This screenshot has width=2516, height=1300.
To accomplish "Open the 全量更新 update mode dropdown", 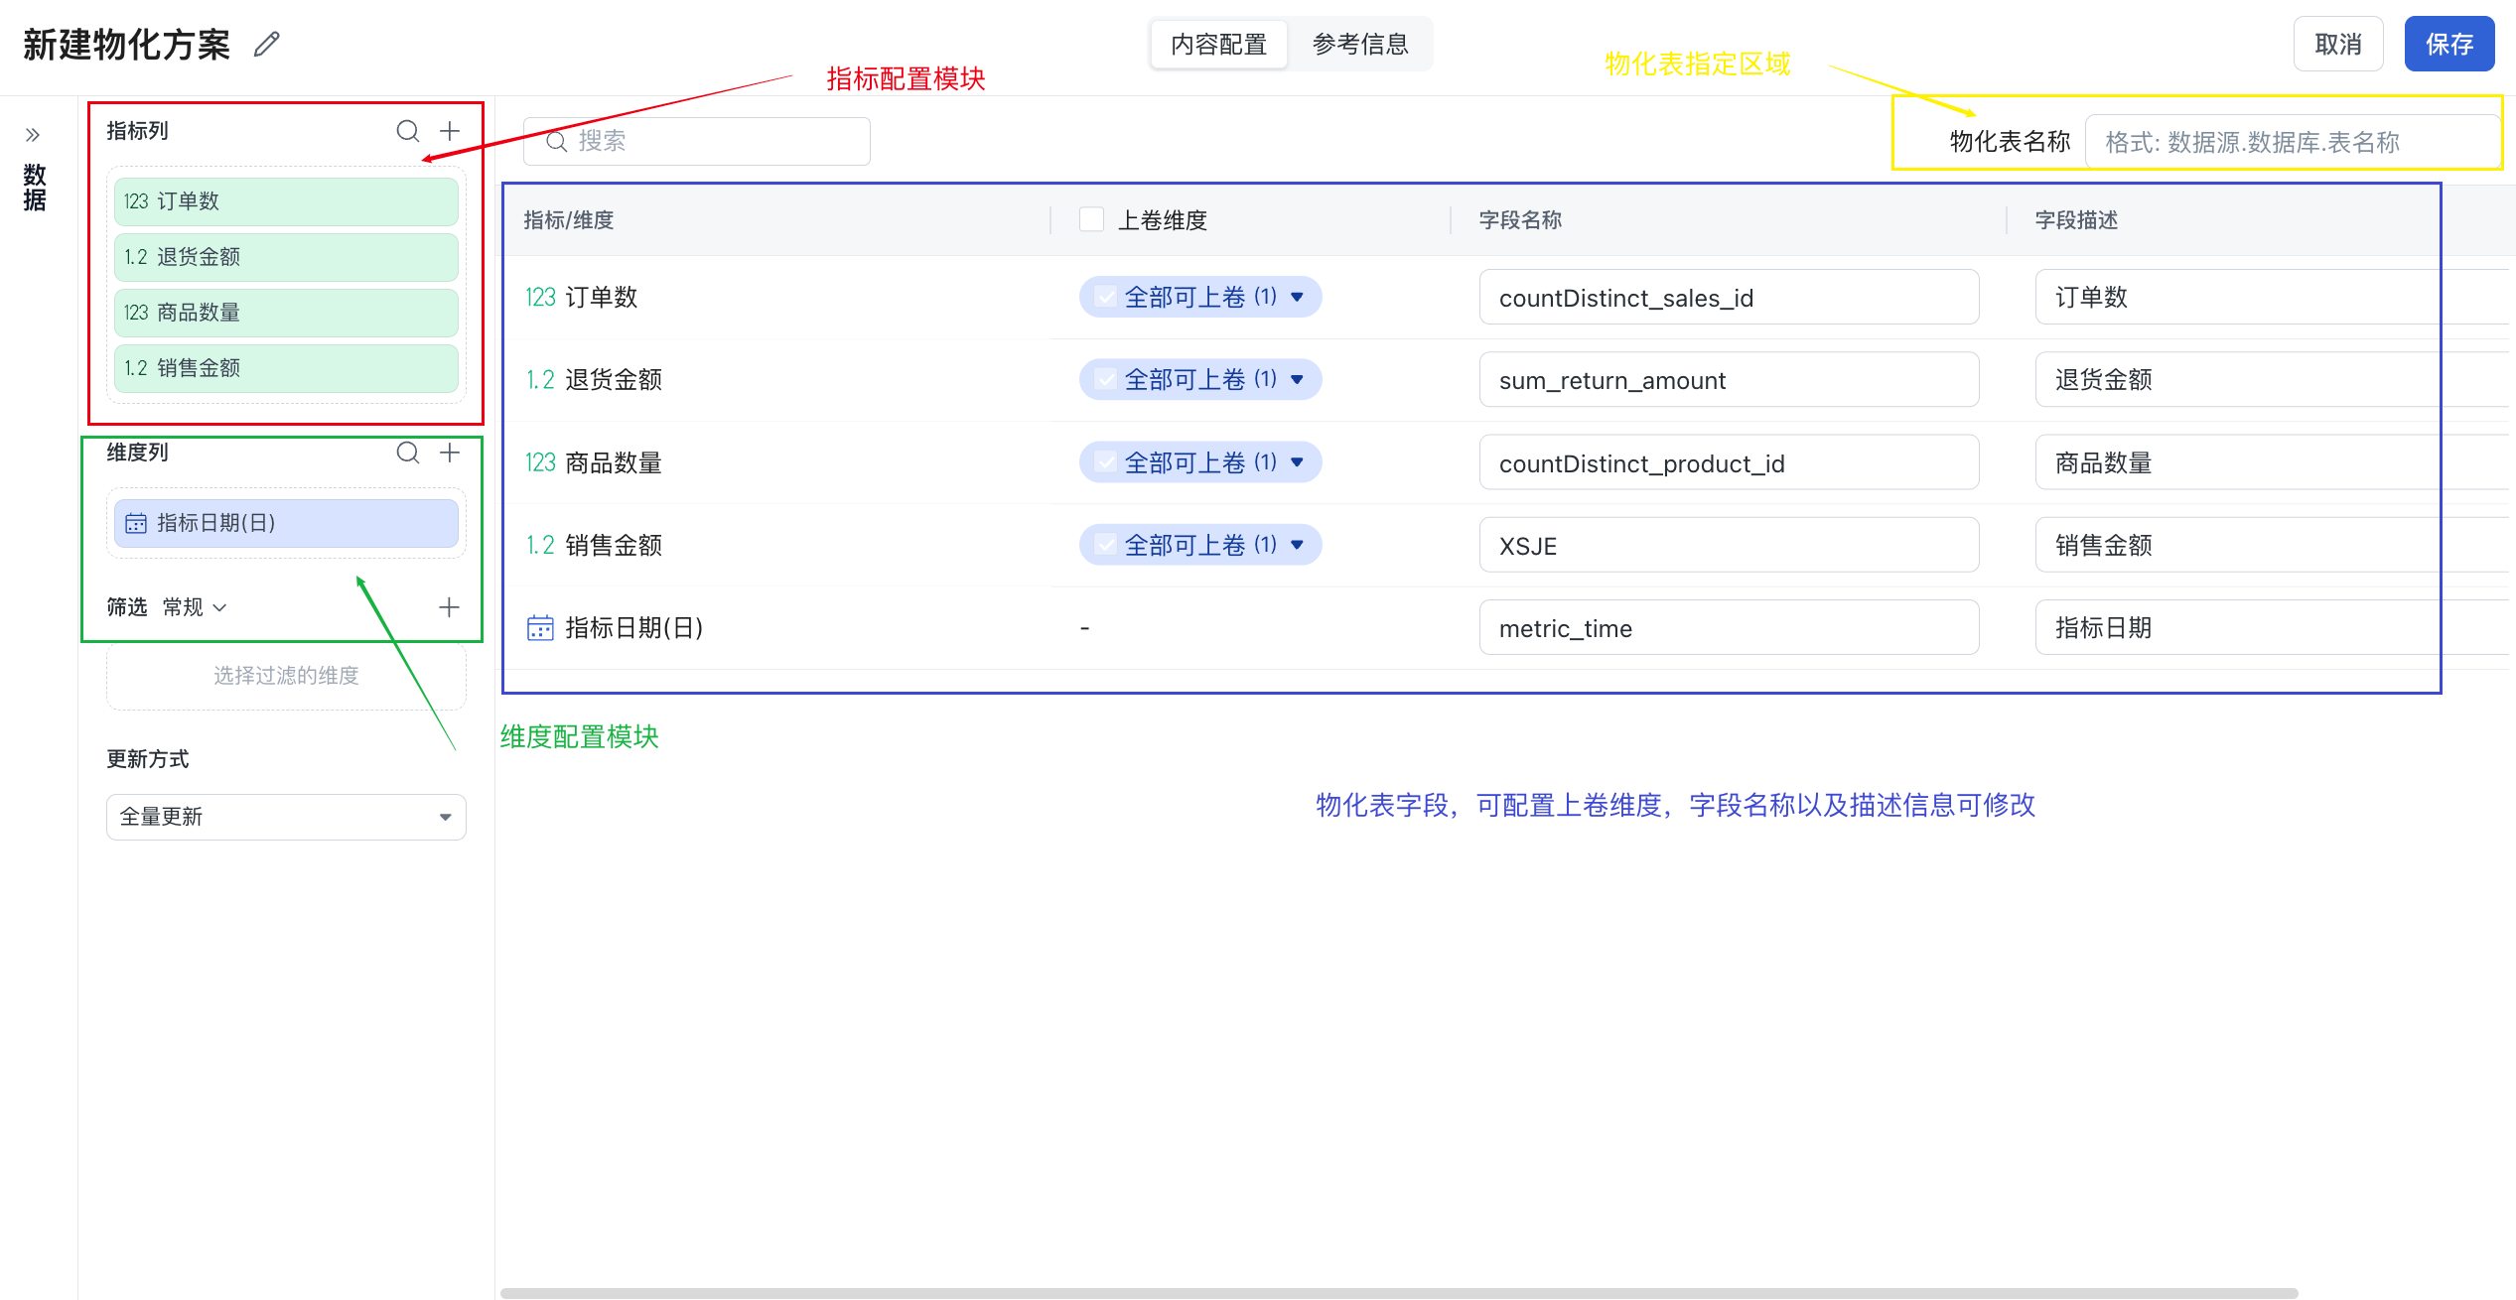I will click(x=286, y=817).
